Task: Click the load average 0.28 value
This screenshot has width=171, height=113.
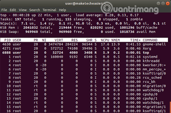Action: tap(109, 15)
